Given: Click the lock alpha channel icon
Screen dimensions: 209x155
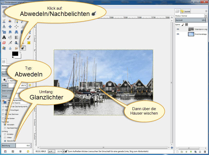Looking at the screenshot, I should click(x=187, y=25).
